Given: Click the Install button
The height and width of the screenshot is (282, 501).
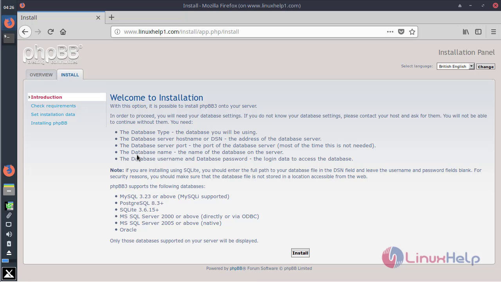Looking at the screenshot, I should point(300,253).
